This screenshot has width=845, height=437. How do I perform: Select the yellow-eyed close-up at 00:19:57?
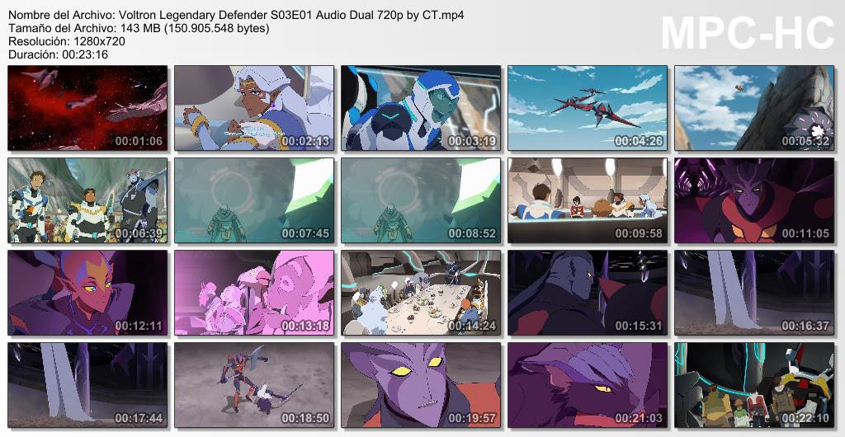(x=421, y=385)
